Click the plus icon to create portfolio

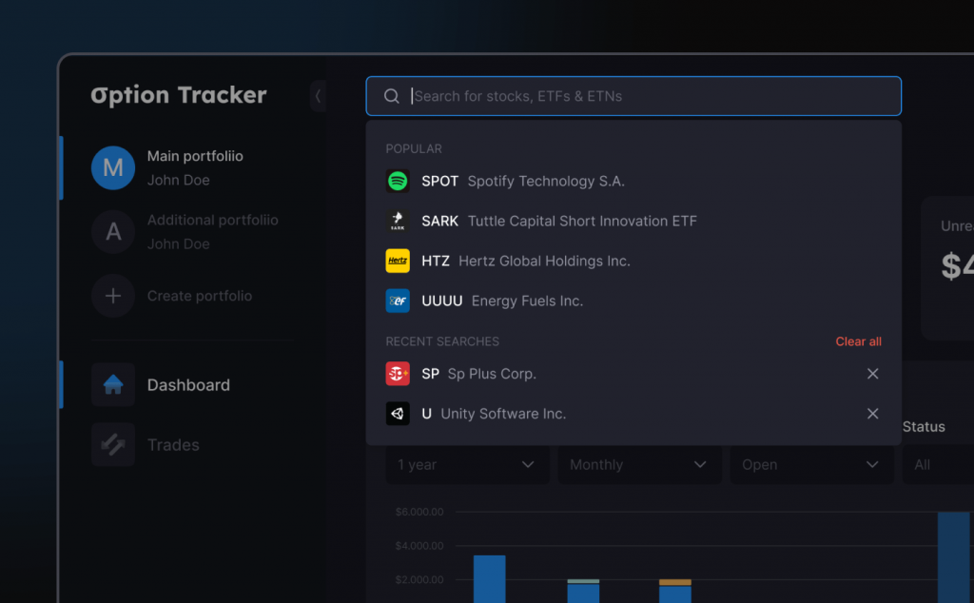point(113,296)
